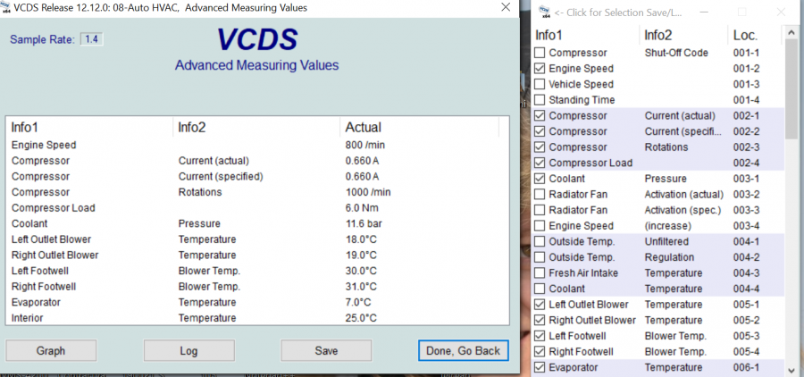Check the Vehicle Speed checkbox
804x377 pixels.
click(540, 84)
